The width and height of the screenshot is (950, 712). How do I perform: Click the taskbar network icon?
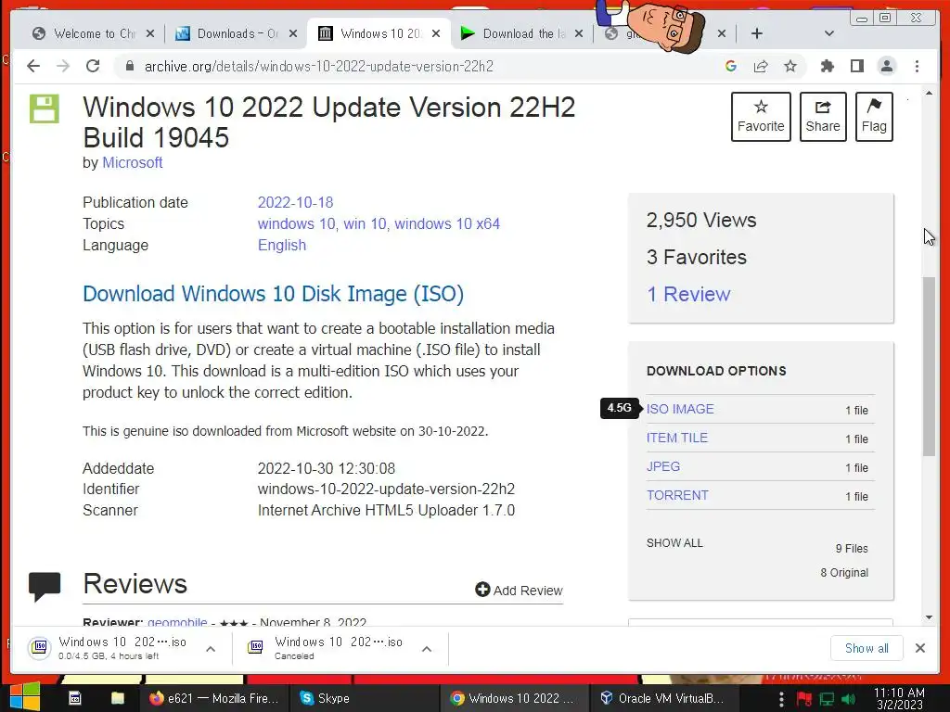(827, 699)
